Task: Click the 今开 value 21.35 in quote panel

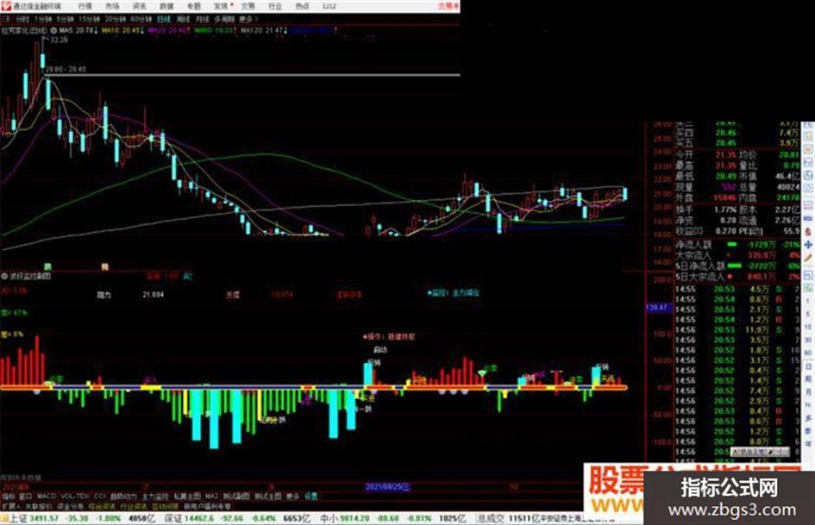Action: (725, 155)
